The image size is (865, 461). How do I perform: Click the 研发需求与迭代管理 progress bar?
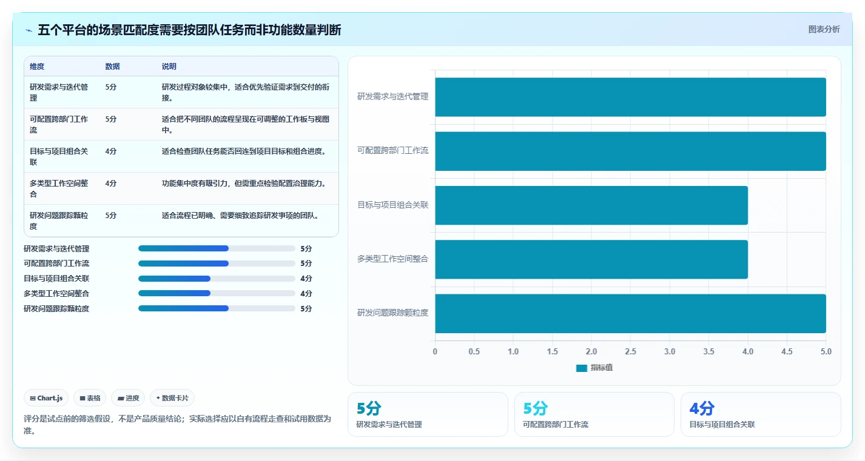coord(217,248)
